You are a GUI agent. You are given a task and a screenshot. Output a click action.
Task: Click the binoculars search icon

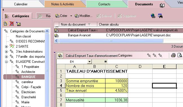160,16
